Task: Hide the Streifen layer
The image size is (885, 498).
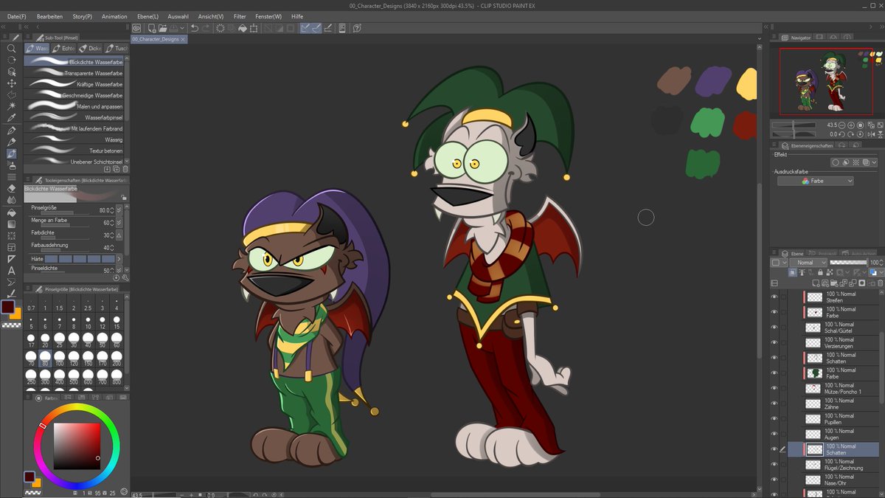Action: click(774, 297)
